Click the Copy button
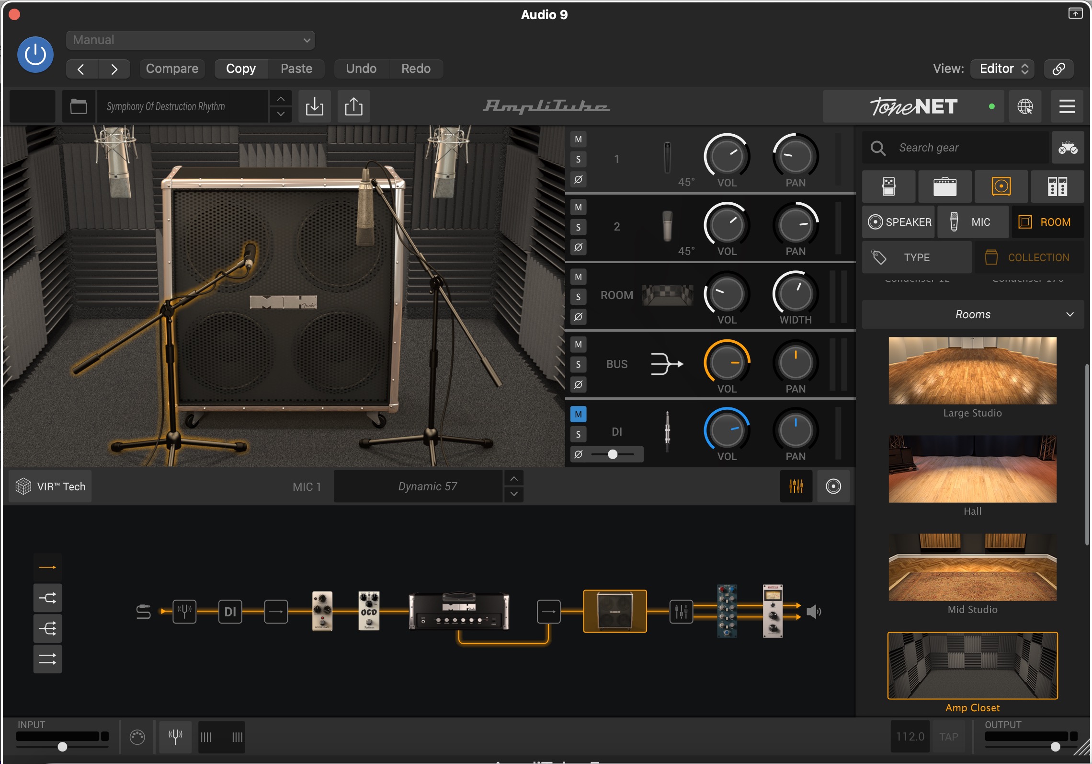 click(241, 69)
